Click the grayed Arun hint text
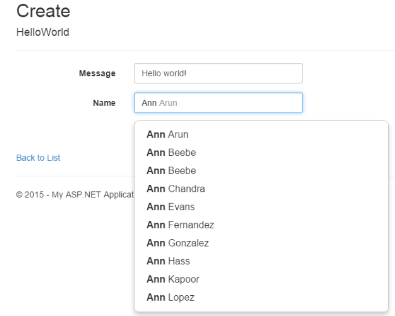 pyautogui.click(x=169, y=103)
